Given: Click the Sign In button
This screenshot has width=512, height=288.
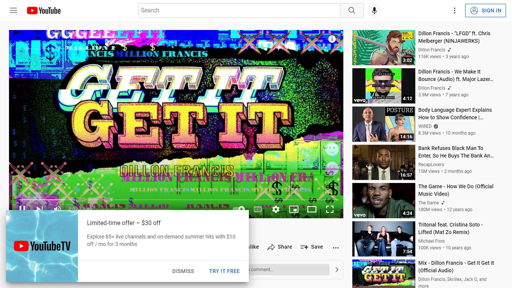Looking at the screenshot, I should coord(485,10).
